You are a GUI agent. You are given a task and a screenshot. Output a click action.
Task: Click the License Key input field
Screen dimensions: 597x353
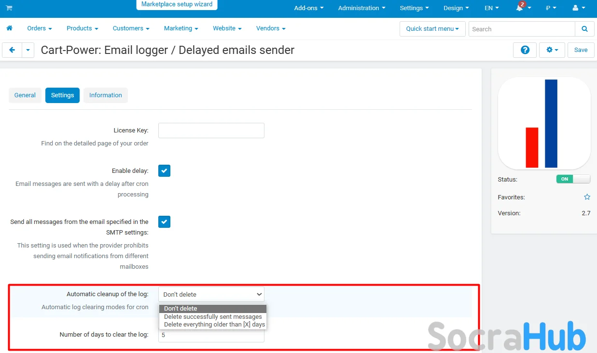(x=211, y=131)
